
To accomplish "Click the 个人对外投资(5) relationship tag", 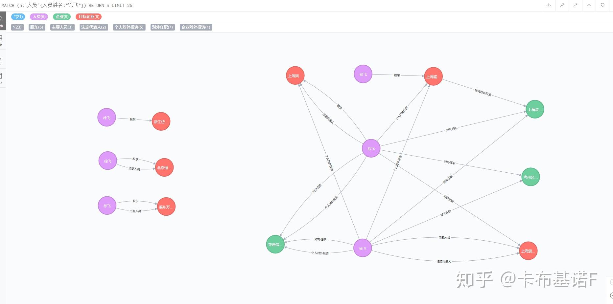I will (x=129, y=27).
